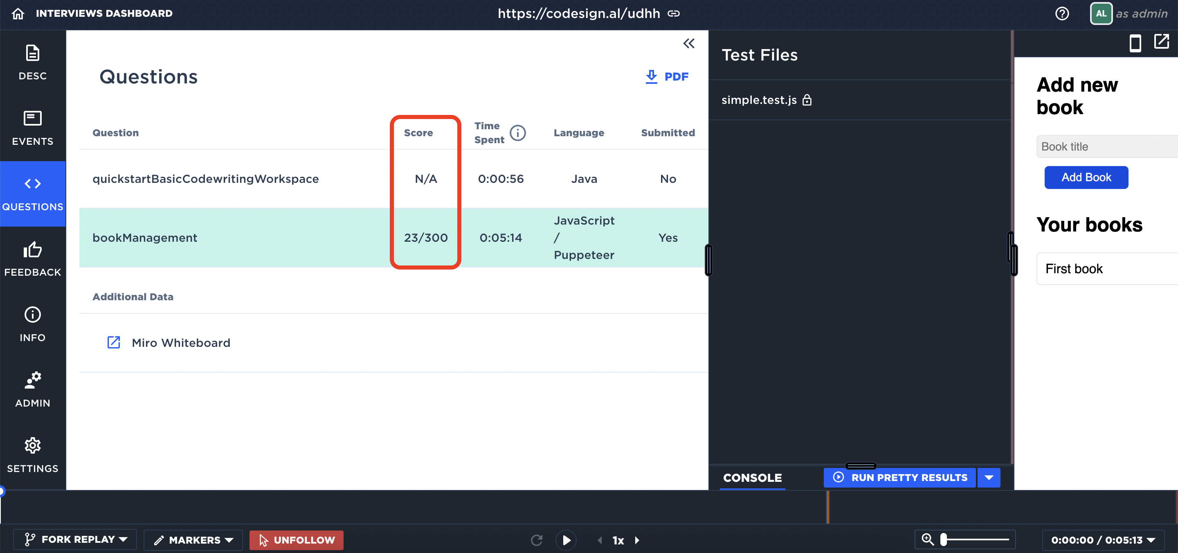Click Time Spent info icon
Screen dimensions: 1178x553
click(518, 133)
